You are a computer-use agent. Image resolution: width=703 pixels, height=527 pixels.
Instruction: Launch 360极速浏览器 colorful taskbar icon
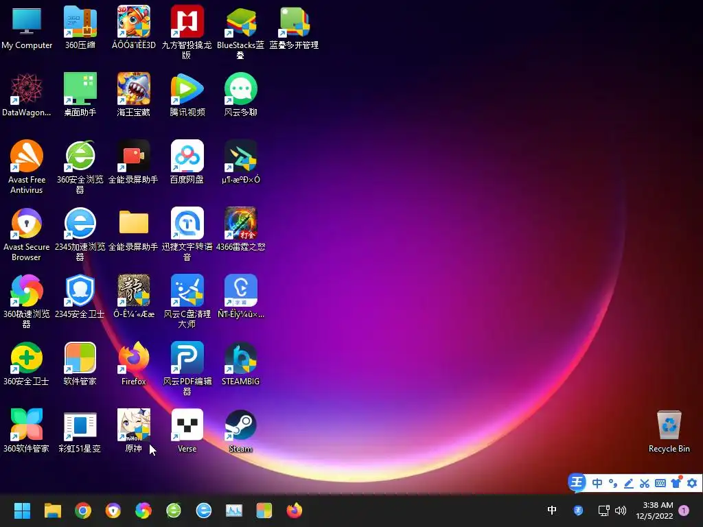click(143, 511)
